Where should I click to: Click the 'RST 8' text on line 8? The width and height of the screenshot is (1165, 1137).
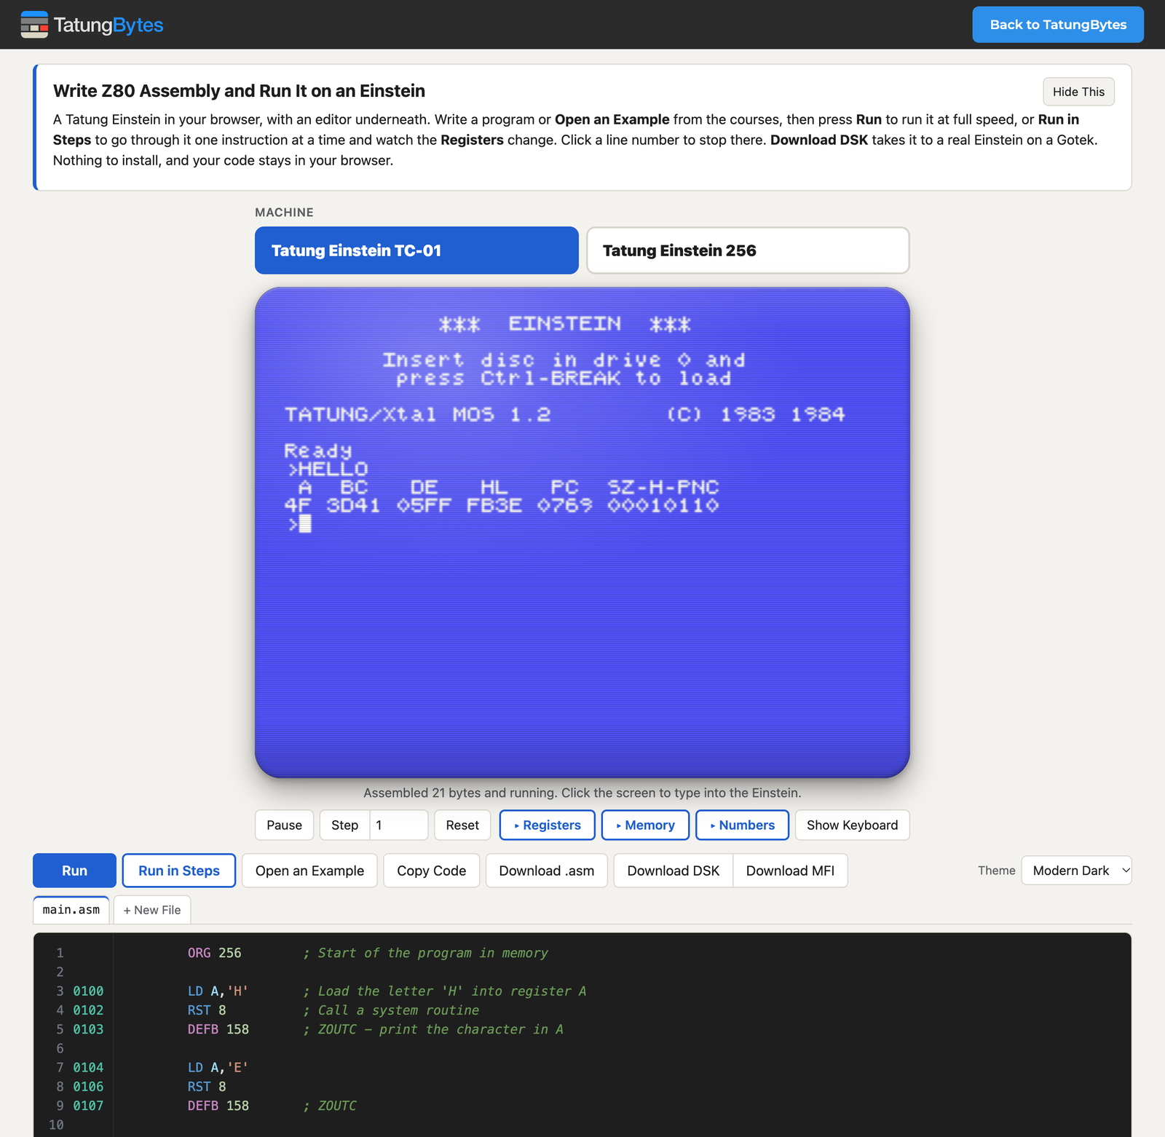point(207,1086)
